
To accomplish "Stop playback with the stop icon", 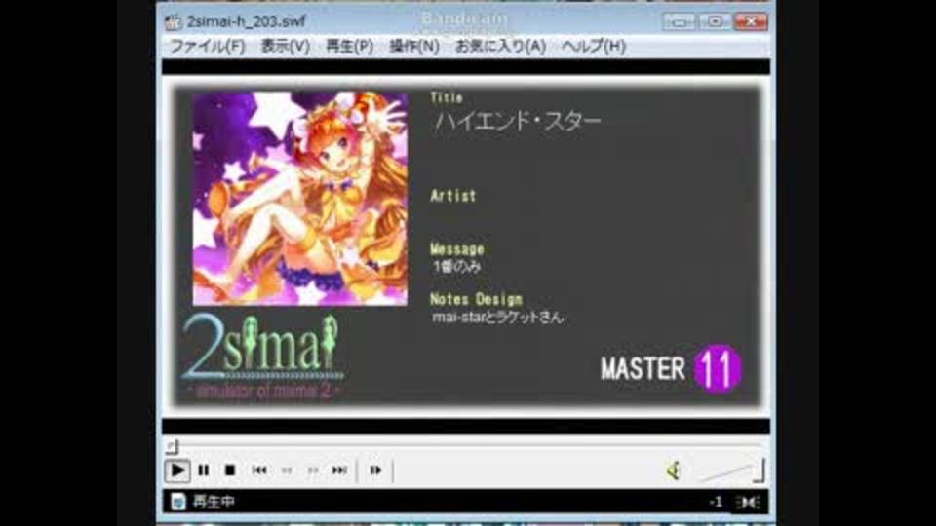I will point(230,470).
